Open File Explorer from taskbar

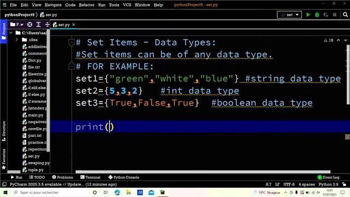point(129,192)
